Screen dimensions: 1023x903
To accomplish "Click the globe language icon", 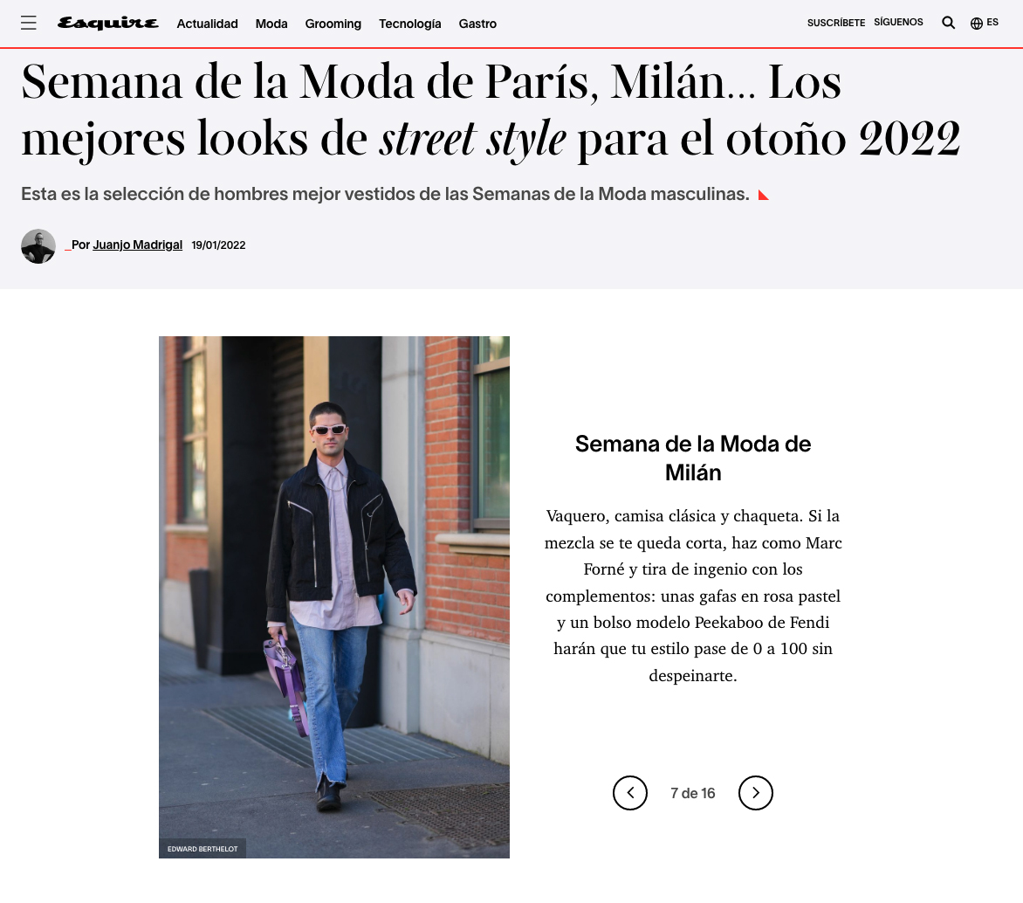I will 977,24.
